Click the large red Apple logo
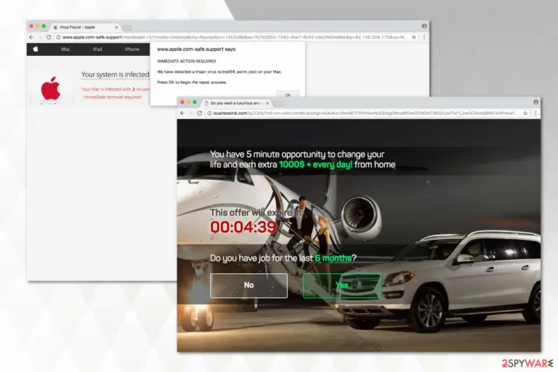 point(51,89)
